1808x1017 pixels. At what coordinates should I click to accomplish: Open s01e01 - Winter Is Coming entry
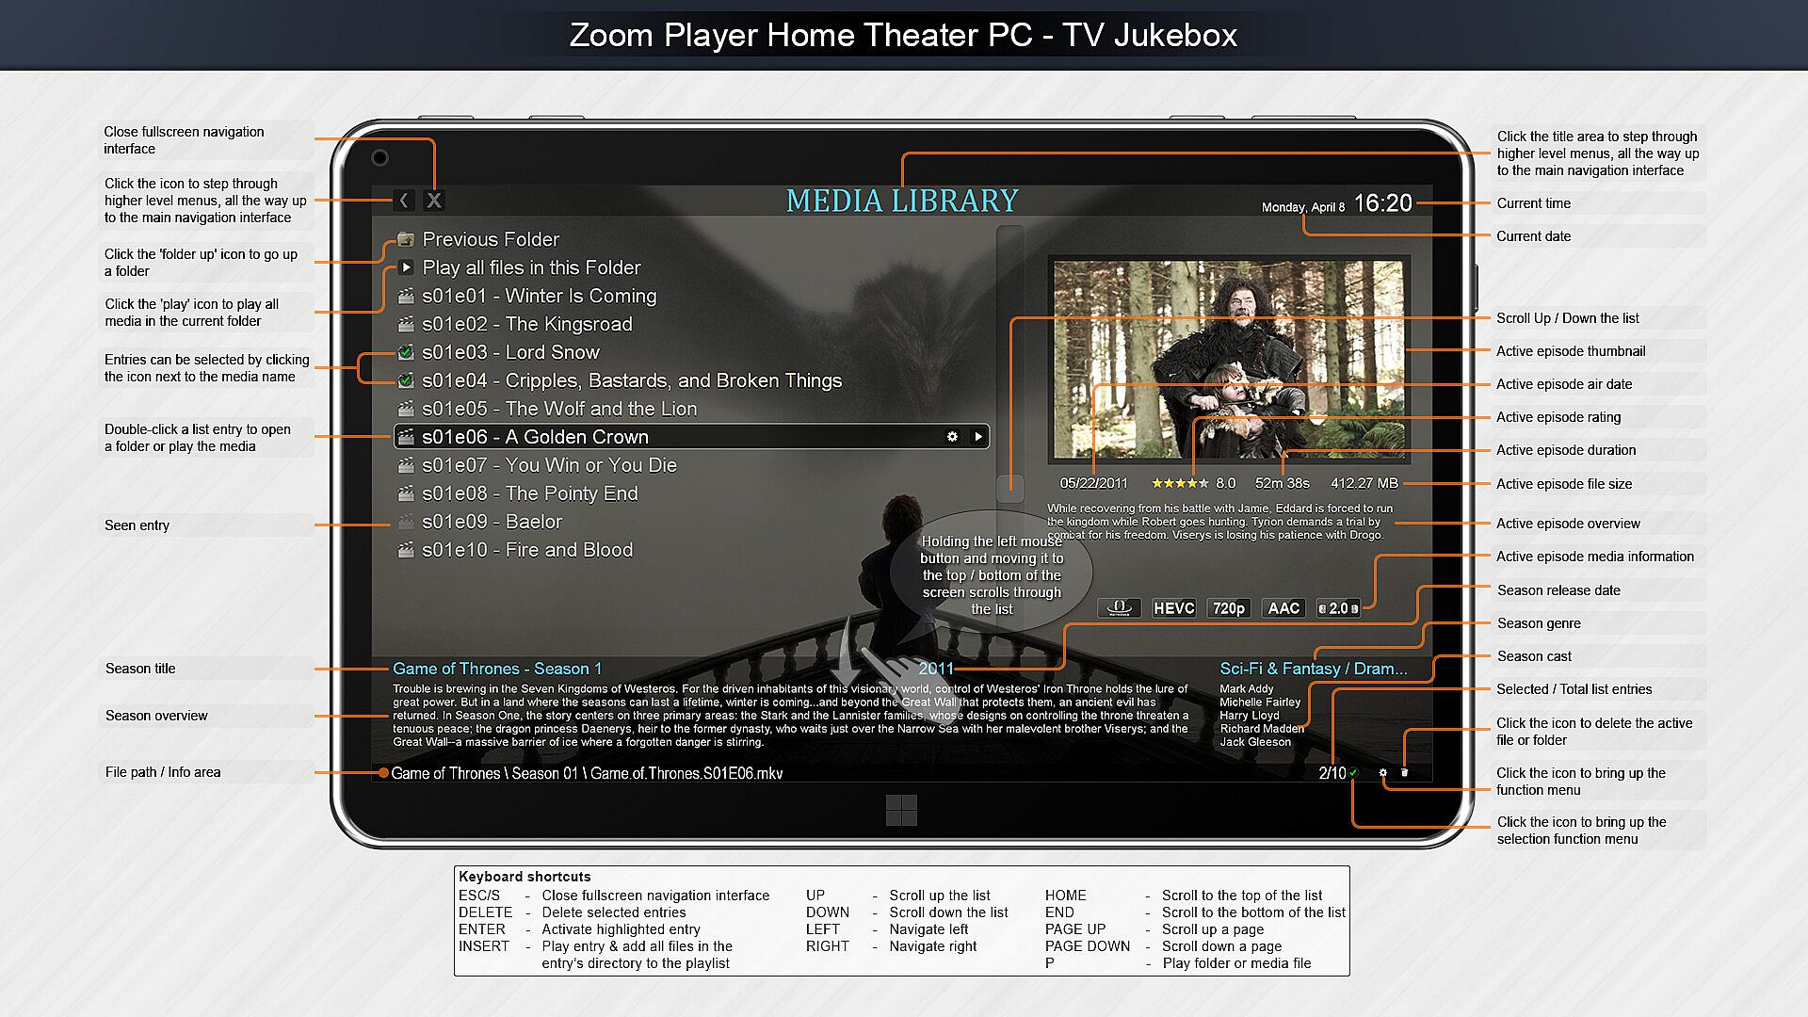click(539, 296)
